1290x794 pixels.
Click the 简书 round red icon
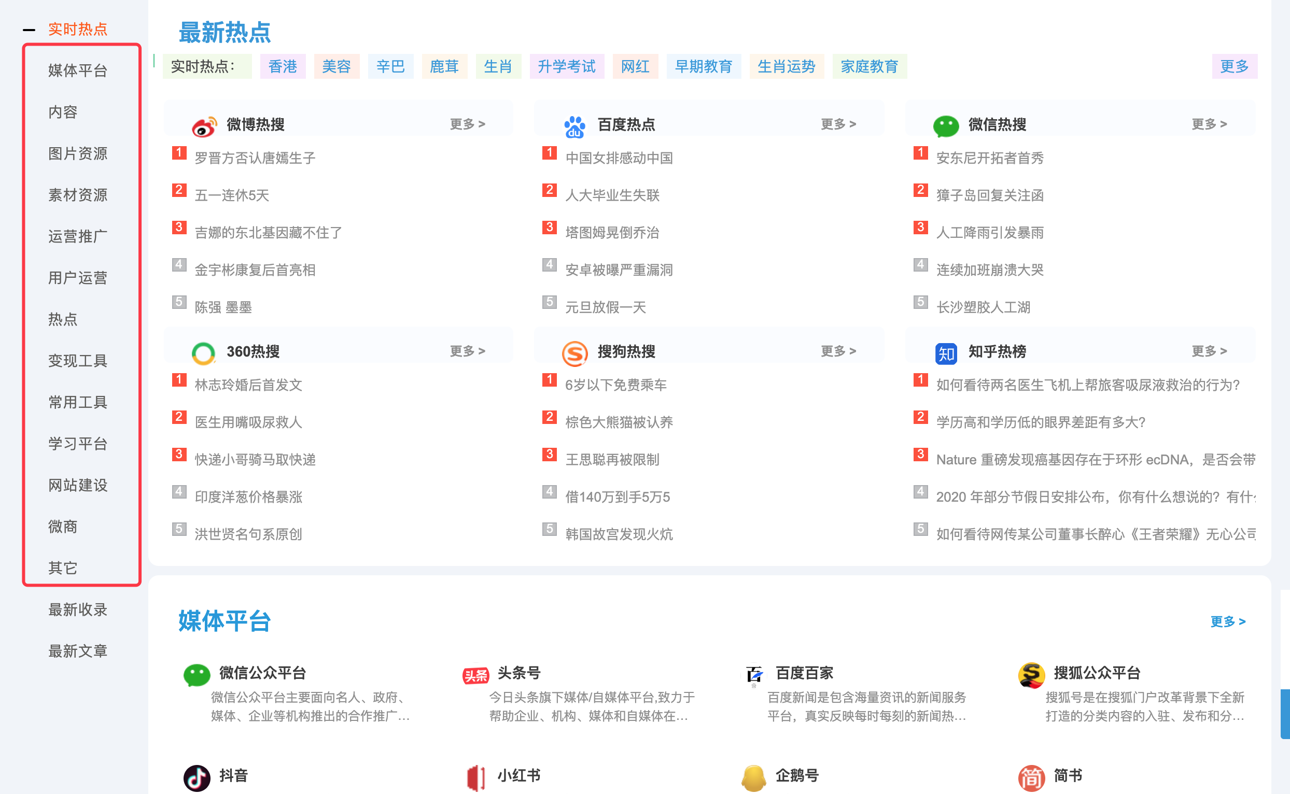coord(1031,778)
